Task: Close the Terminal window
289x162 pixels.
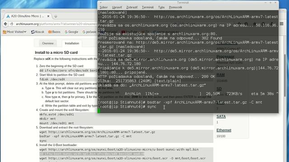Action: (x=275, y=3)
